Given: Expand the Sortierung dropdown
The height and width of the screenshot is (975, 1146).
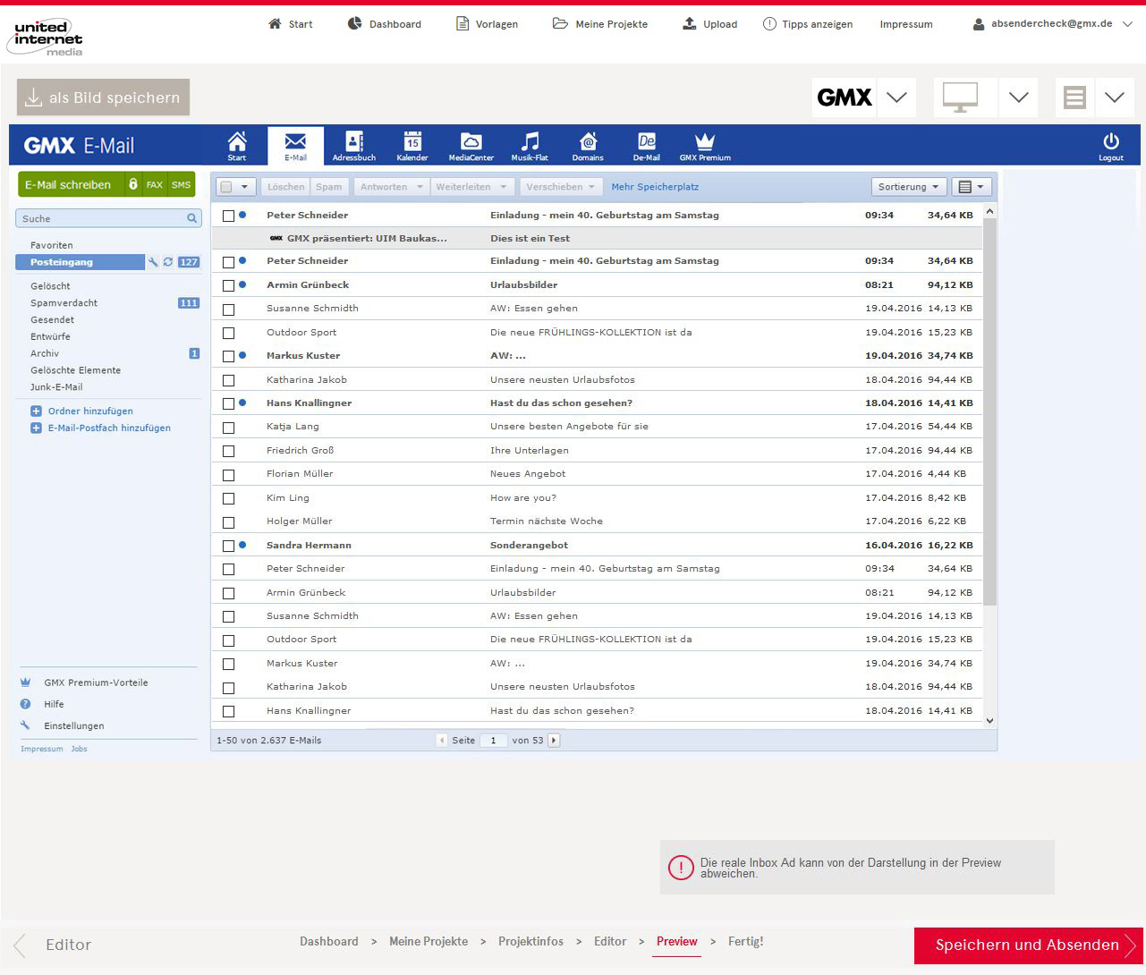Looking at the screenshot, I should pyautogui.click(x=908, y=187).
